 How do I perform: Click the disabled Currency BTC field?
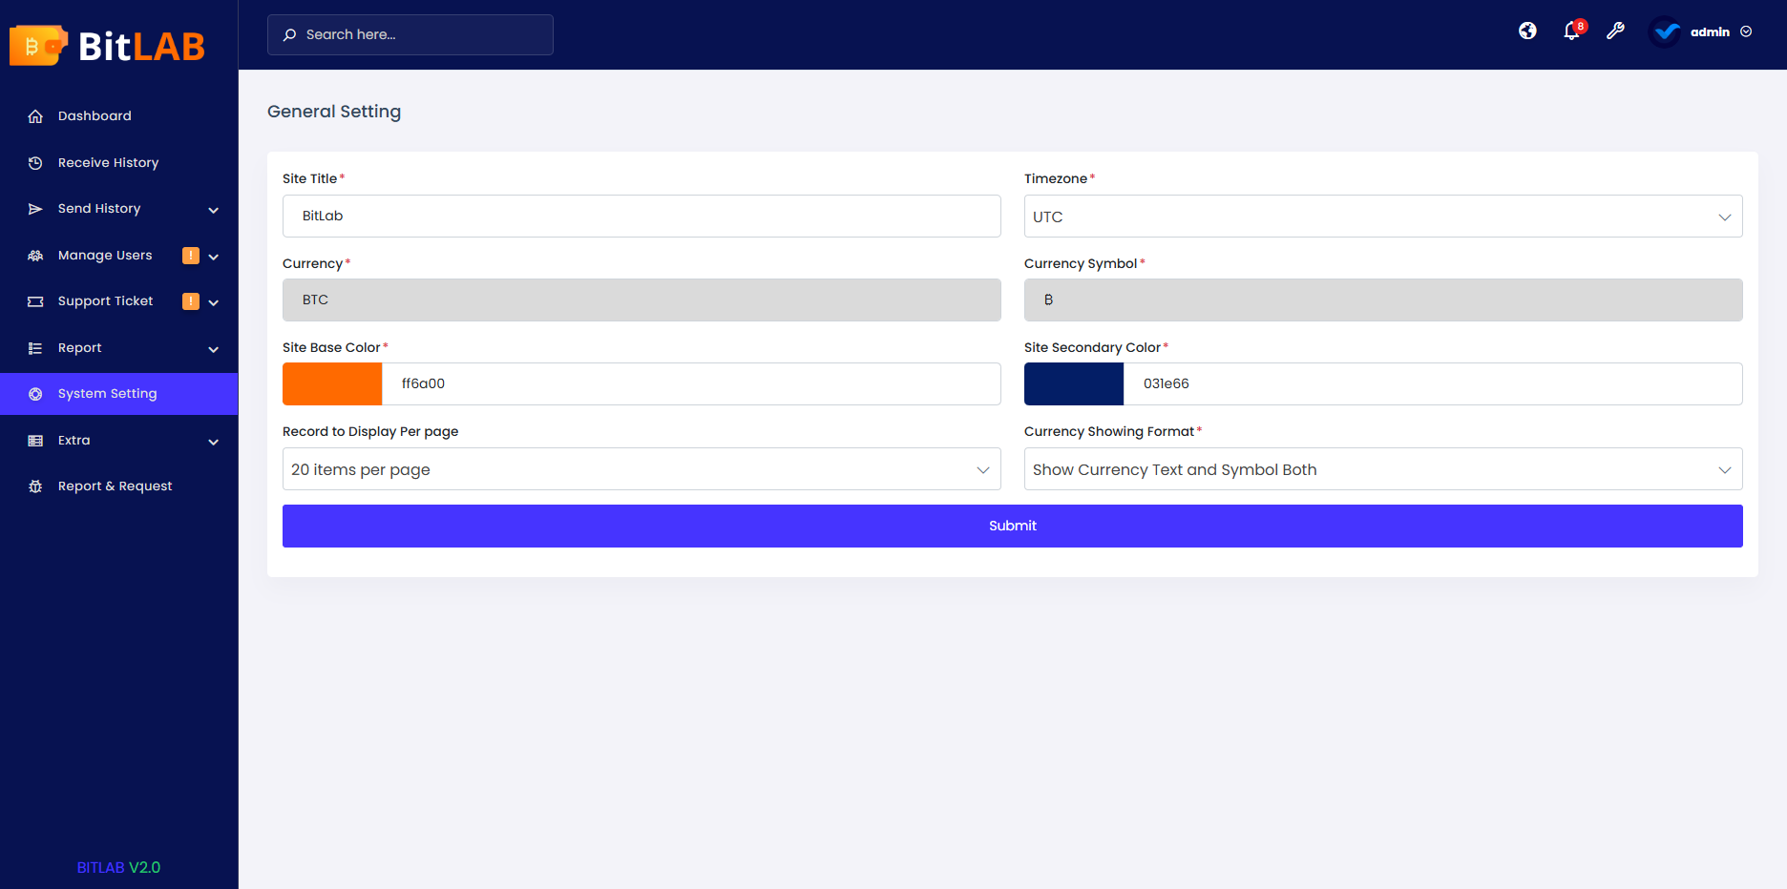641,300
